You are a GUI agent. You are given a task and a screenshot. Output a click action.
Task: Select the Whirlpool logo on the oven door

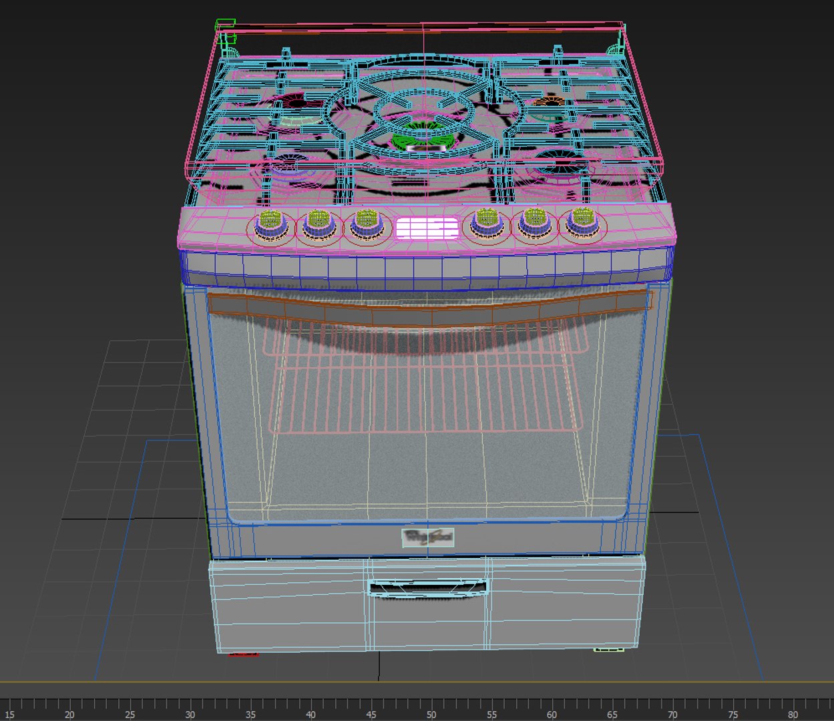pyautogui.click(x=428, y=537)
